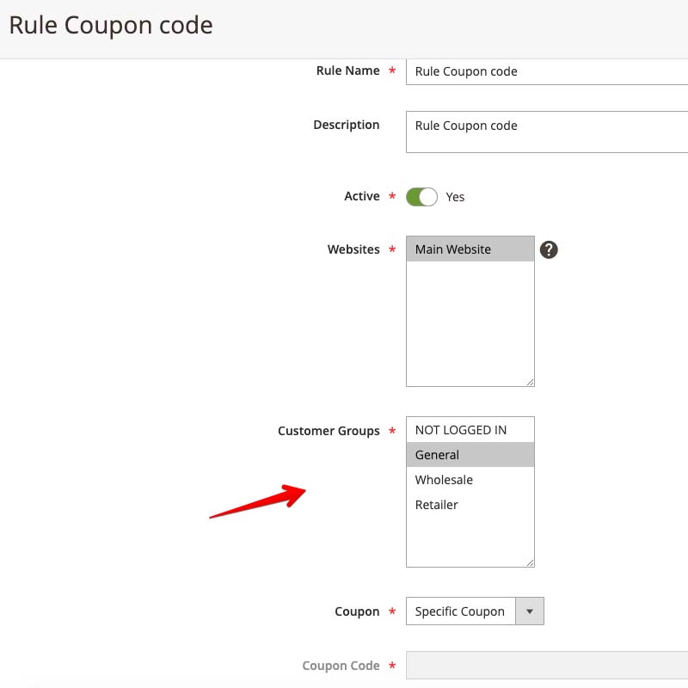Click the Rule Name field label

pos(347,71)
